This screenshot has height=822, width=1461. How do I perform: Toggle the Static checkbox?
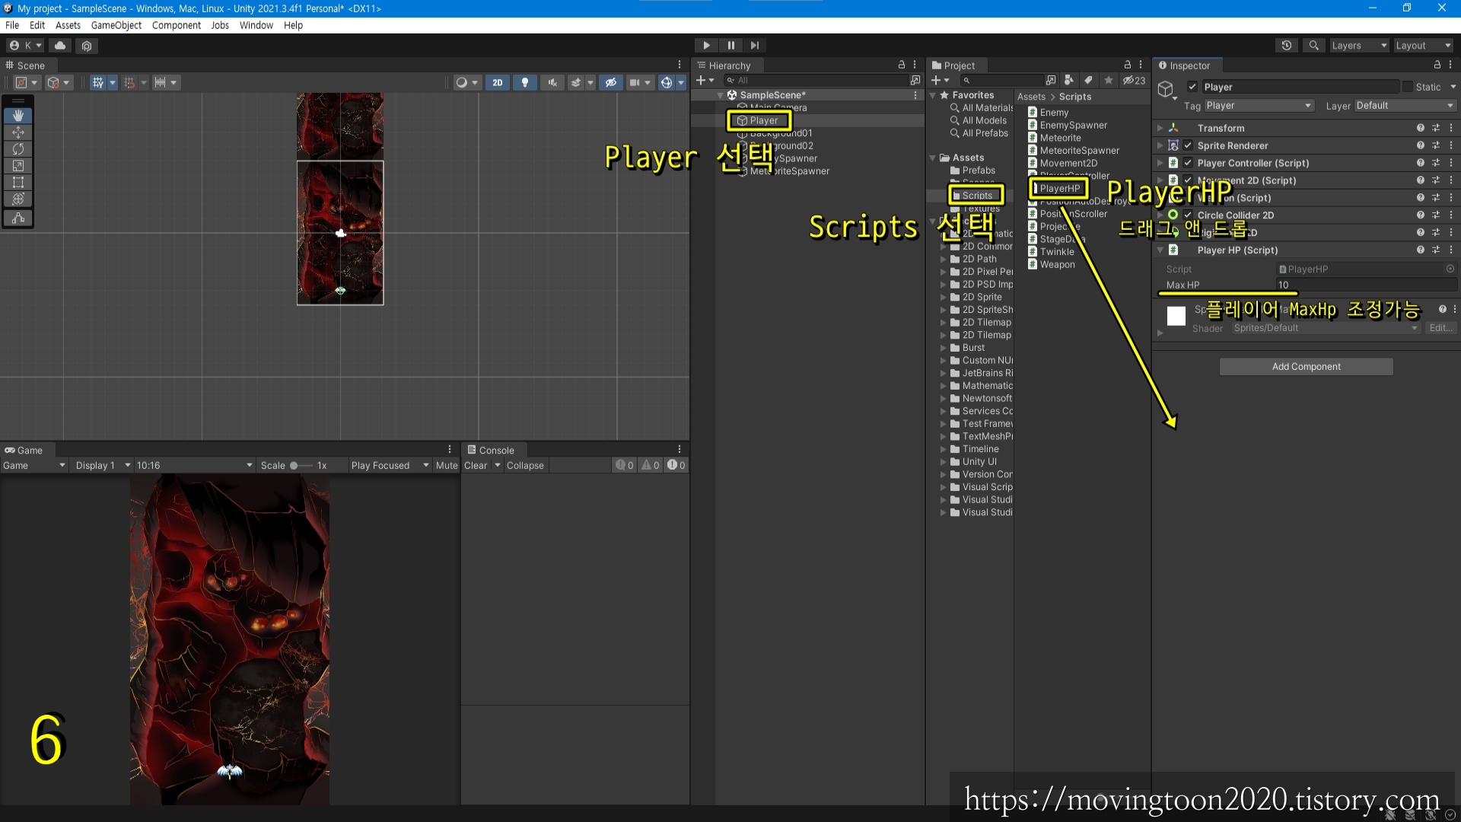click(x=1408, y=87)
